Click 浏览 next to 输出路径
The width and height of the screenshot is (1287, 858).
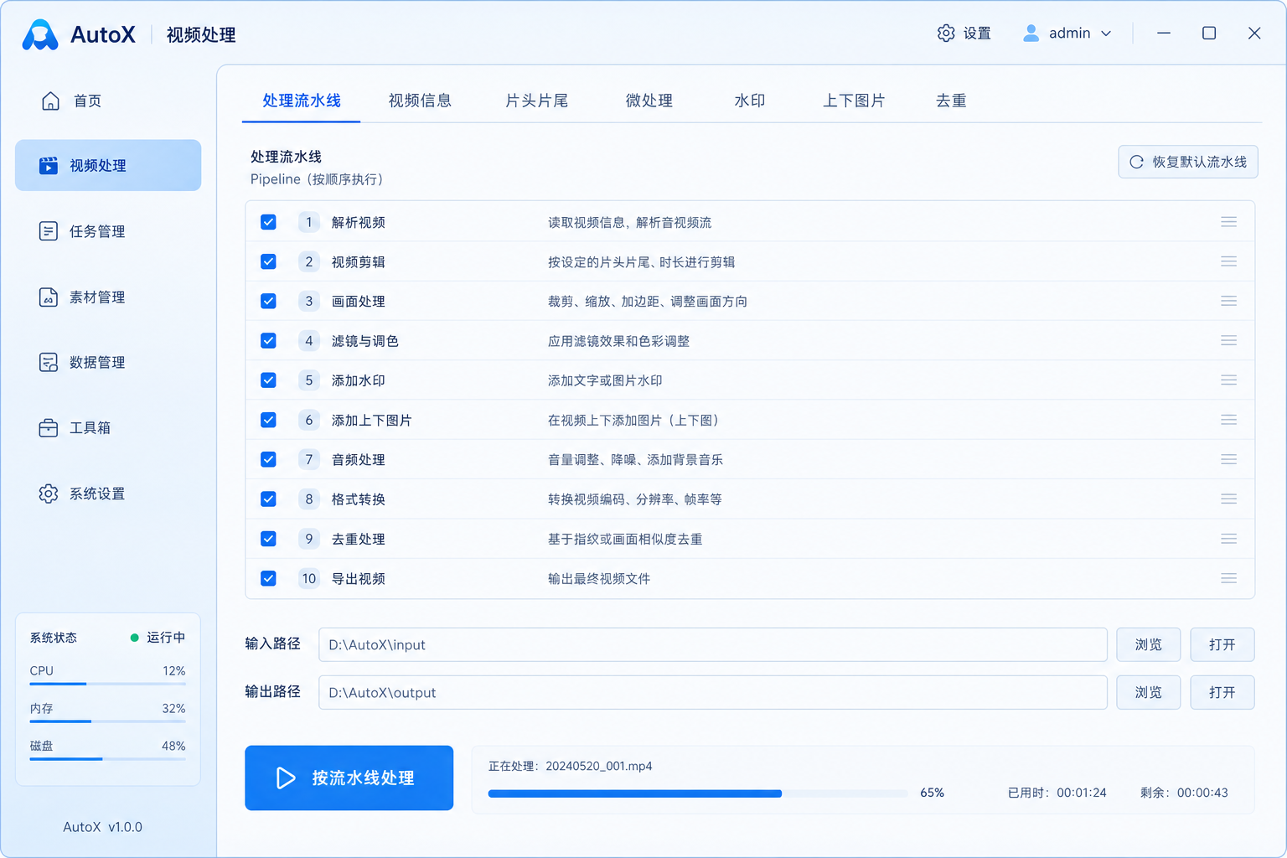(1149, 692)
